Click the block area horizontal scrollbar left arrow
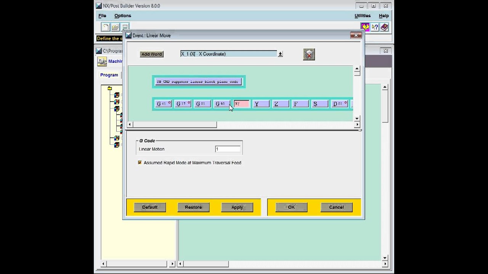Image resolution: width=488 pixels, height=274 pixels. point(130,124)
